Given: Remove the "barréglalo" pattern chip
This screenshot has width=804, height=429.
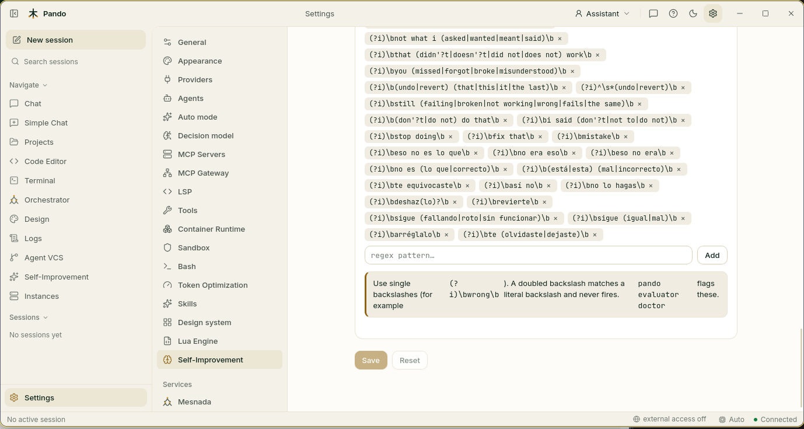Looking at the screenshot, I should (x=446, y=235).
